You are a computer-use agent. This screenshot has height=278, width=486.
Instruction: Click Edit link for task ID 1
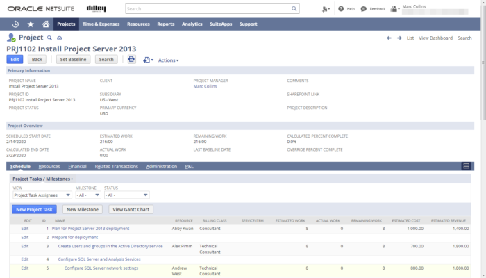pos(25,229)
